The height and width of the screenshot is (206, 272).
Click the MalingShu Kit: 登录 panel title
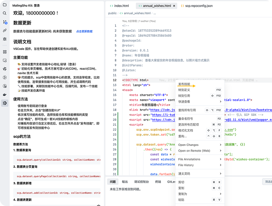click(x=26, y=5)
